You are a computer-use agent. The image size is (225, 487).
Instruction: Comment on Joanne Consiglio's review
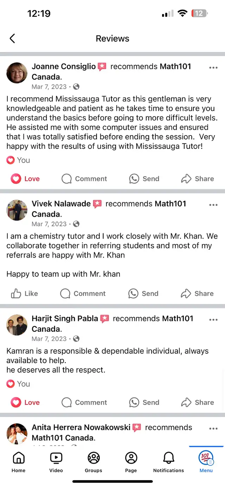pos(84,179)
